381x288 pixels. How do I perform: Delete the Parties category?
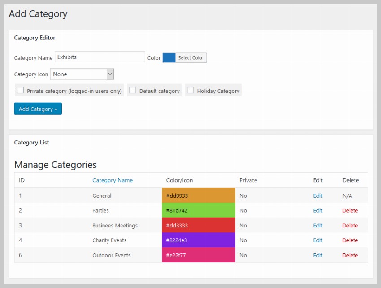tap(350, 210)
